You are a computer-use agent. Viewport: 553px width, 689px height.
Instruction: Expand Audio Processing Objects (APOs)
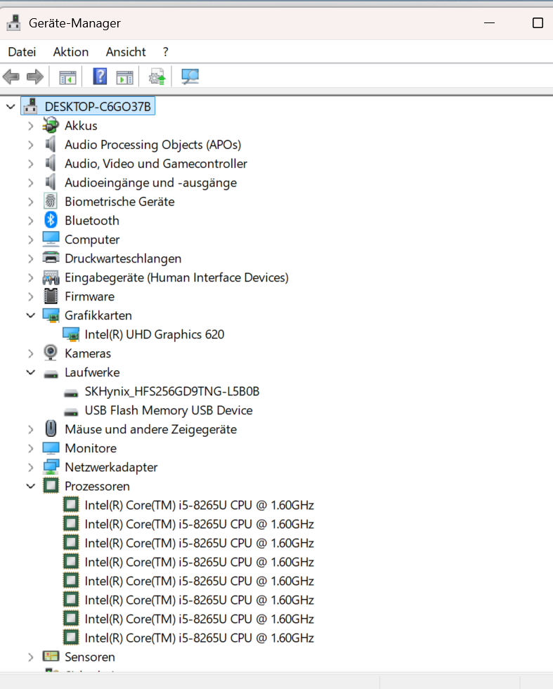(30, 145)
